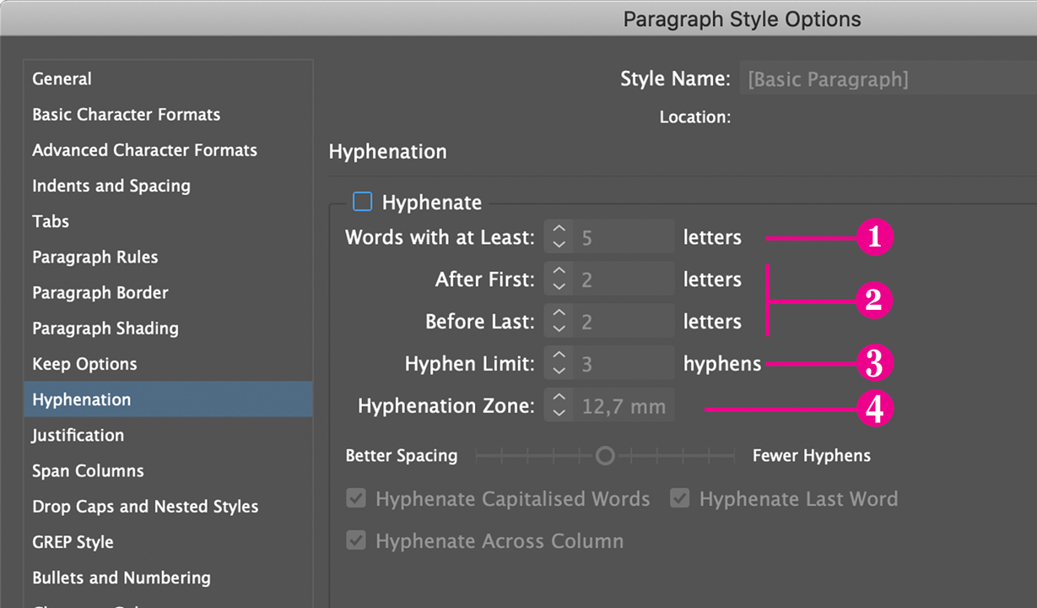Open the General settings section
The width and height of the screenshot is (1037, 608).
[62, 79]
